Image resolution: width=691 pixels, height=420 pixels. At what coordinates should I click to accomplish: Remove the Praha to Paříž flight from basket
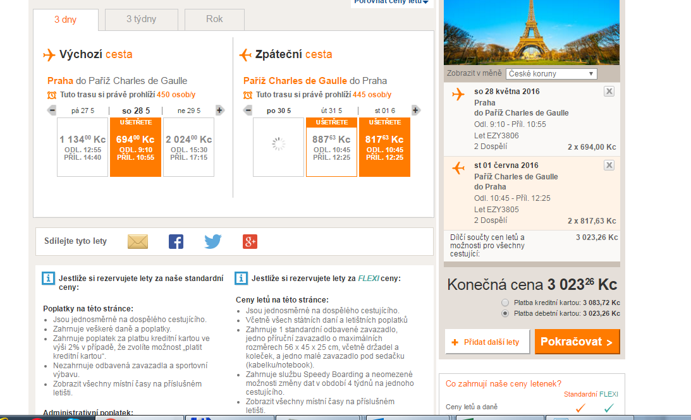click(x=608, y=92)
